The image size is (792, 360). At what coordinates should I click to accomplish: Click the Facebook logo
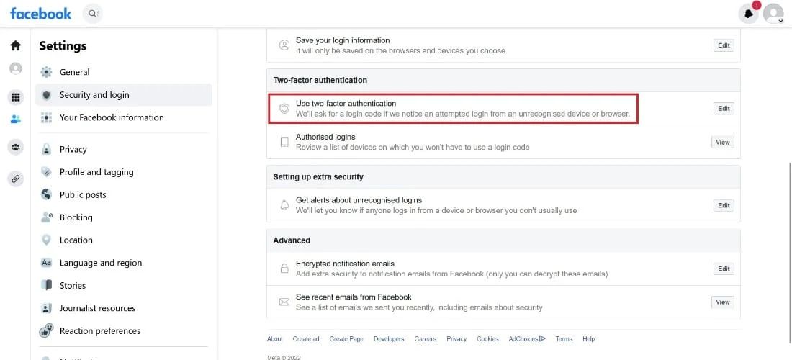[x=40, y=14]
